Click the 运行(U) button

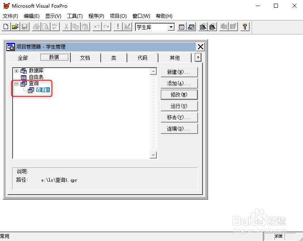tap(179, 106)
